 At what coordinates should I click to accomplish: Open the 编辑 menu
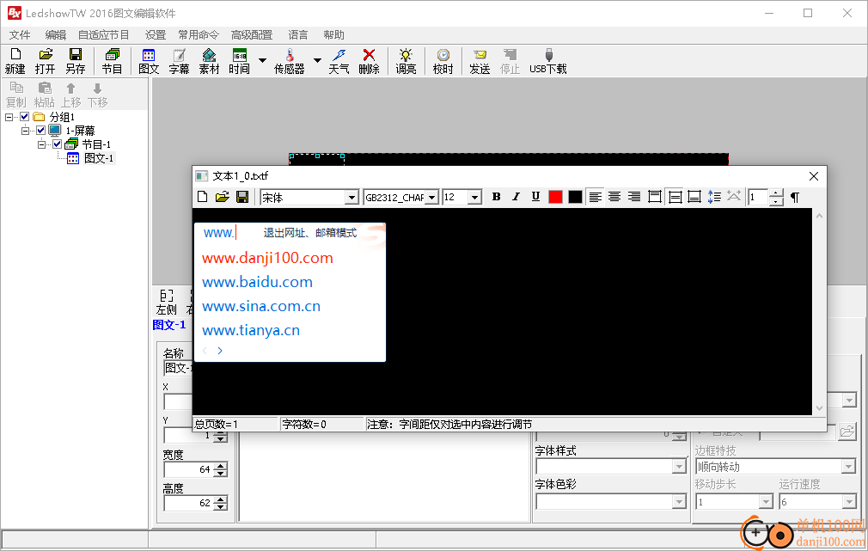[x=55, y=35]
